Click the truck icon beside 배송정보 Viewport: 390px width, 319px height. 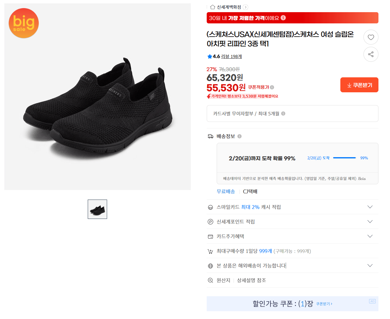(x=210, y=136)
